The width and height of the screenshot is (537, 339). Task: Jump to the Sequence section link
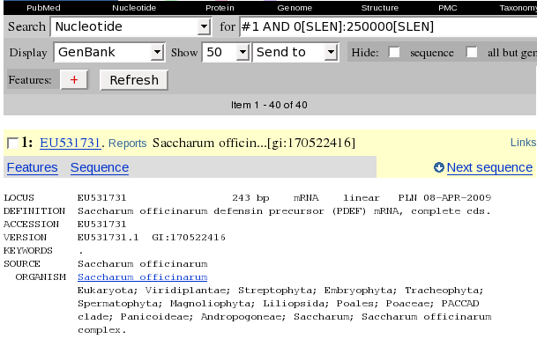point(100,167)
